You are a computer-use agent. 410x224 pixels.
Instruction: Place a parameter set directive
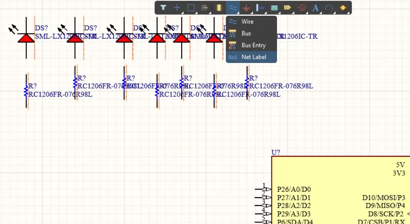pos(302,7)
